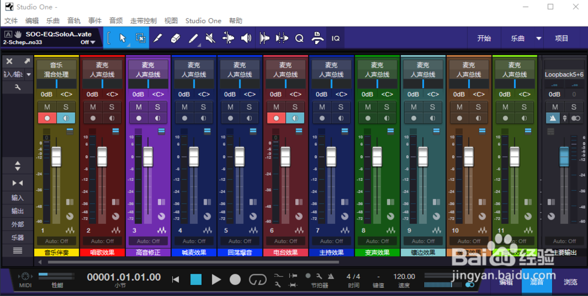Open the 帮助 menu
Viewport: 588px width, 296px height.
(236, 21)
